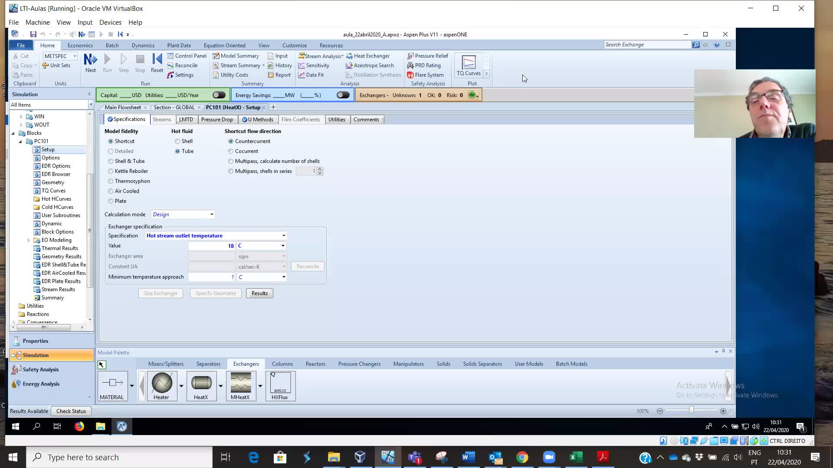Open the Safety Analysis environment
The height and width of the screenshot is (468, 833).
pyautogui.click(x=52, y=370)
